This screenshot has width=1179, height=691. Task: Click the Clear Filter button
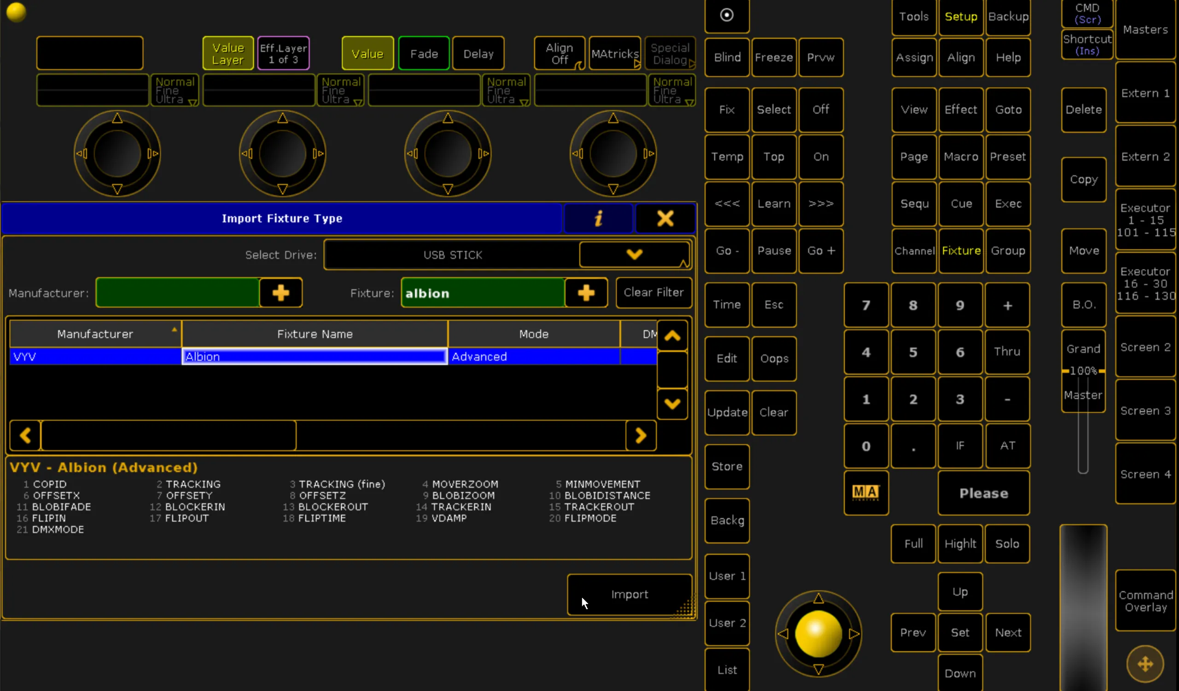pos(654,292)
